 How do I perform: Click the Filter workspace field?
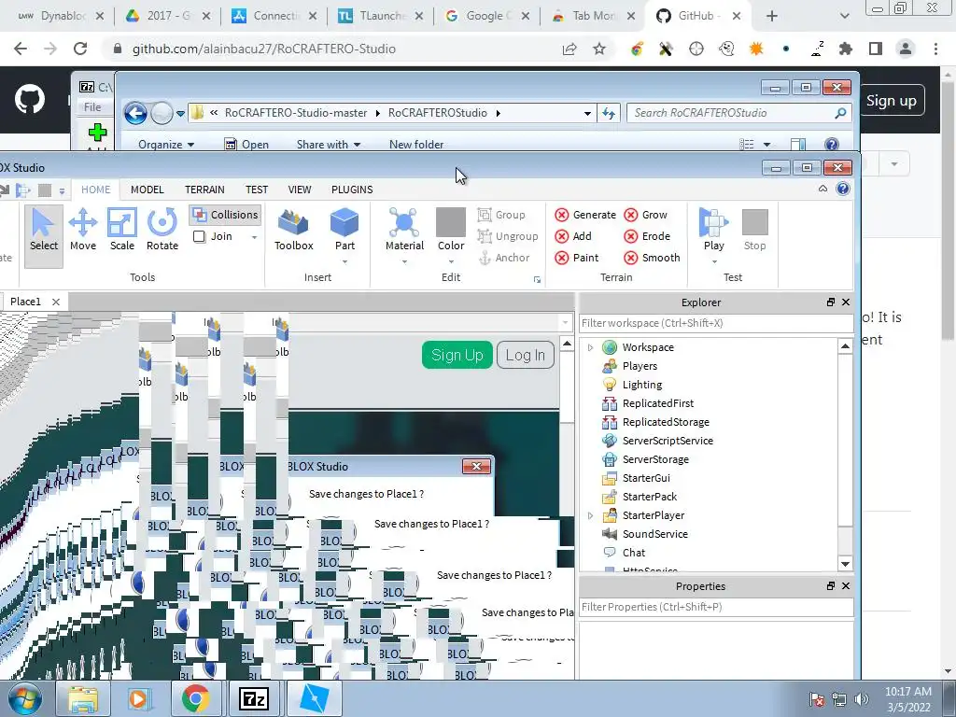pyautogui.click(x=716, y=323)
